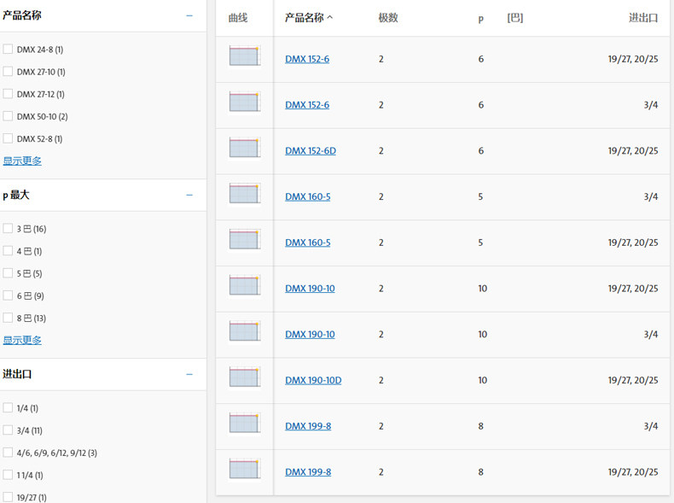The image size is (674, 503).
Task: Tick the DMX 50-10 product checkbox
Action: pyautogui.click(x=8, y=116)
